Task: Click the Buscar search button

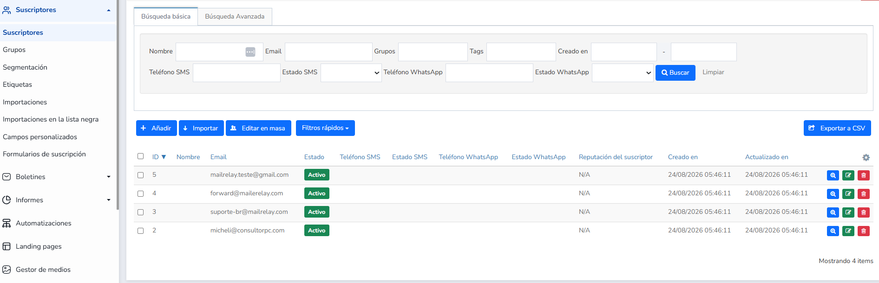Action: click(x=675, y=73)
